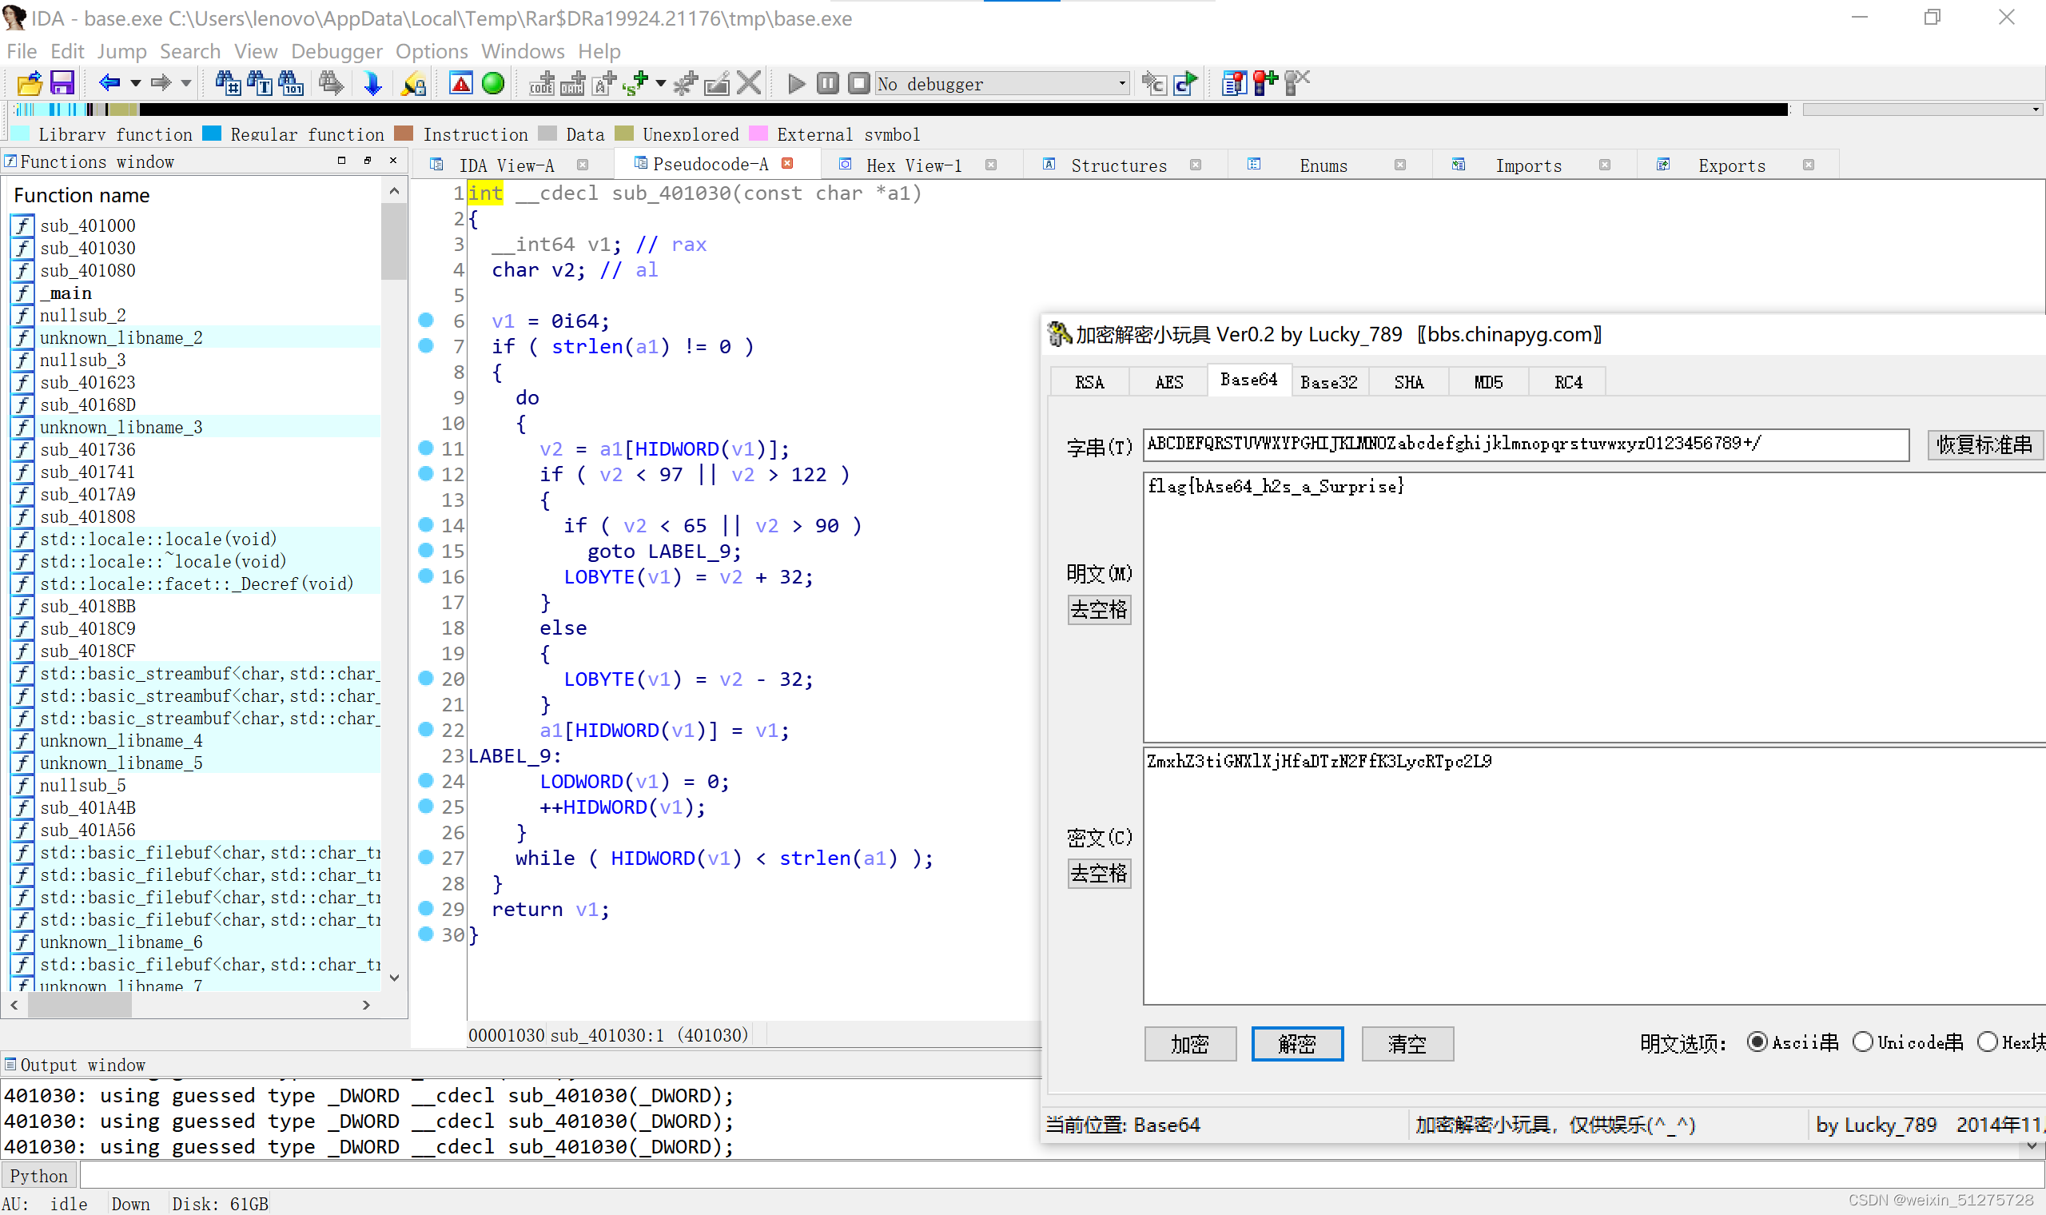Click the 恢复标准串 restore button

[x=1984, y=444]
